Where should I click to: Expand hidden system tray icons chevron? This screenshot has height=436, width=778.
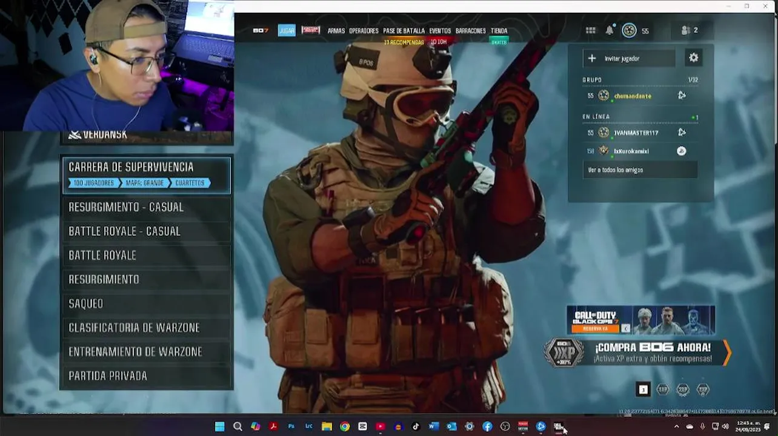pyautogui.click(x=676, y=426)
